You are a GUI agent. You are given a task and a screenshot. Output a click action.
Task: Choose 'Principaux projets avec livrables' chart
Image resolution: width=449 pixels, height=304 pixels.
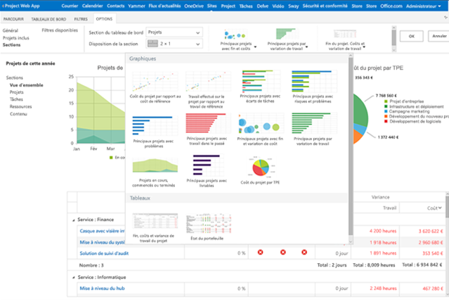click(207, 171)
